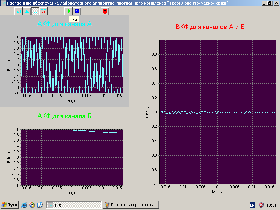
Task: Click the red stop sign button
Action: click(x=105, y=12)
